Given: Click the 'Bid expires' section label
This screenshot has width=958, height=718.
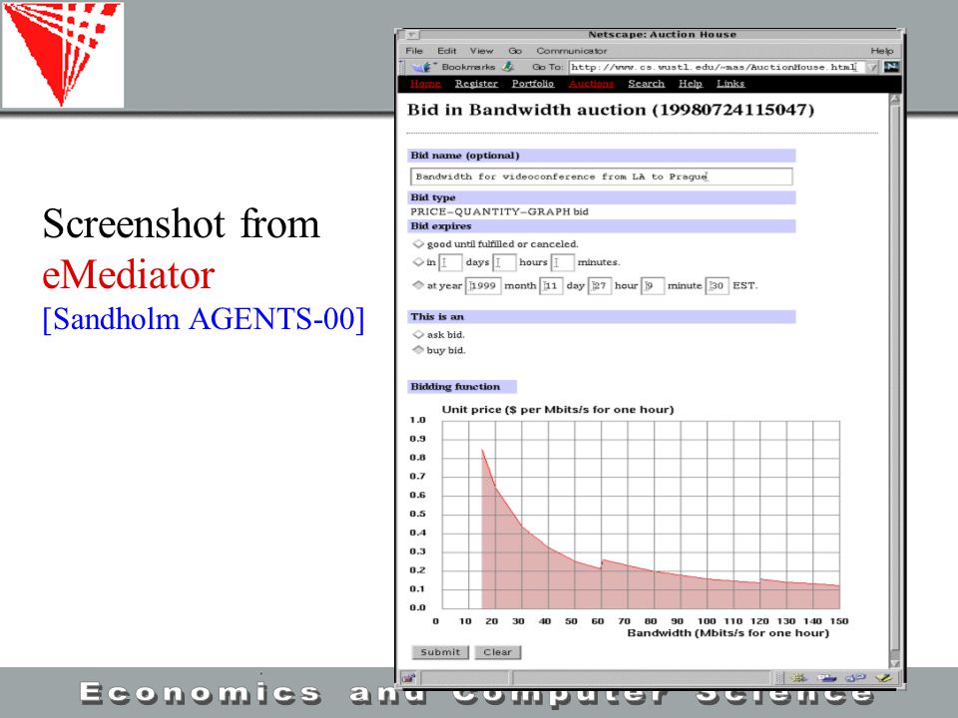Looking at the screenshot, I should pyautogui.click(x=440, y=226).
